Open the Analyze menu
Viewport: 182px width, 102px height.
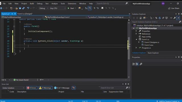(55, 4)
